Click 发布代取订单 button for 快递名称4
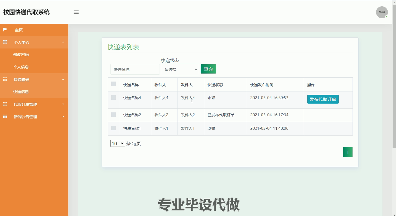This screenshot has width=397, height=216. click(323, 99)
